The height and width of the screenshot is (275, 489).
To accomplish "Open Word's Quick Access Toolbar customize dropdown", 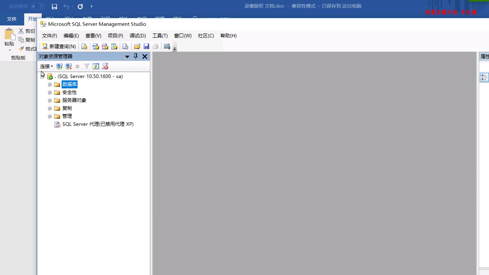I will [91, 6].
